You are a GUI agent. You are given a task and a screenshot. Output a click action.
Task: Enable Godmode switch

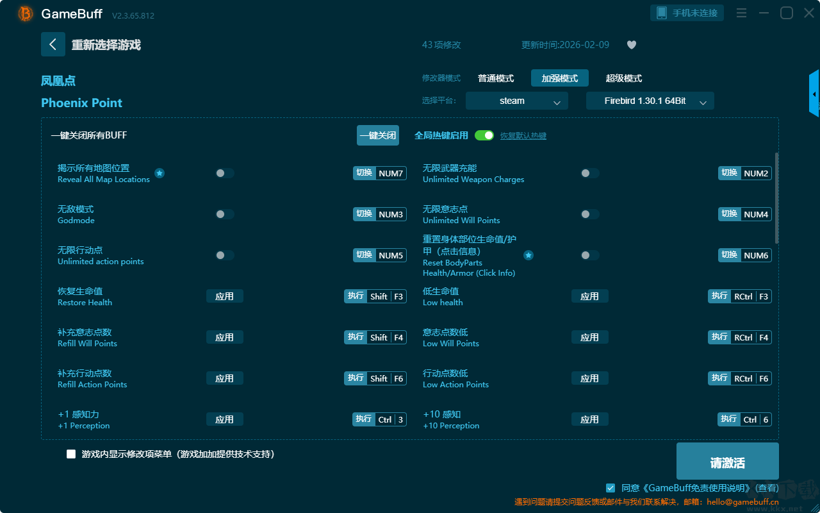[225, 214]
